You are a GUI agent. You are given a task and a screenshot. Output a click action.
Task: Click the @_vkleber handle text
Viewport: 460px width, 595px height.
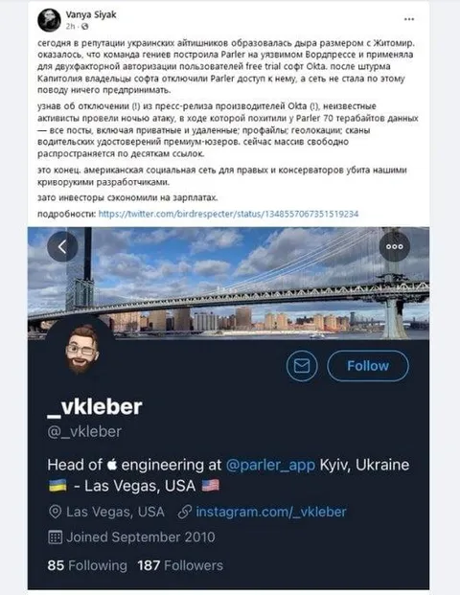(x=84, y=431)
